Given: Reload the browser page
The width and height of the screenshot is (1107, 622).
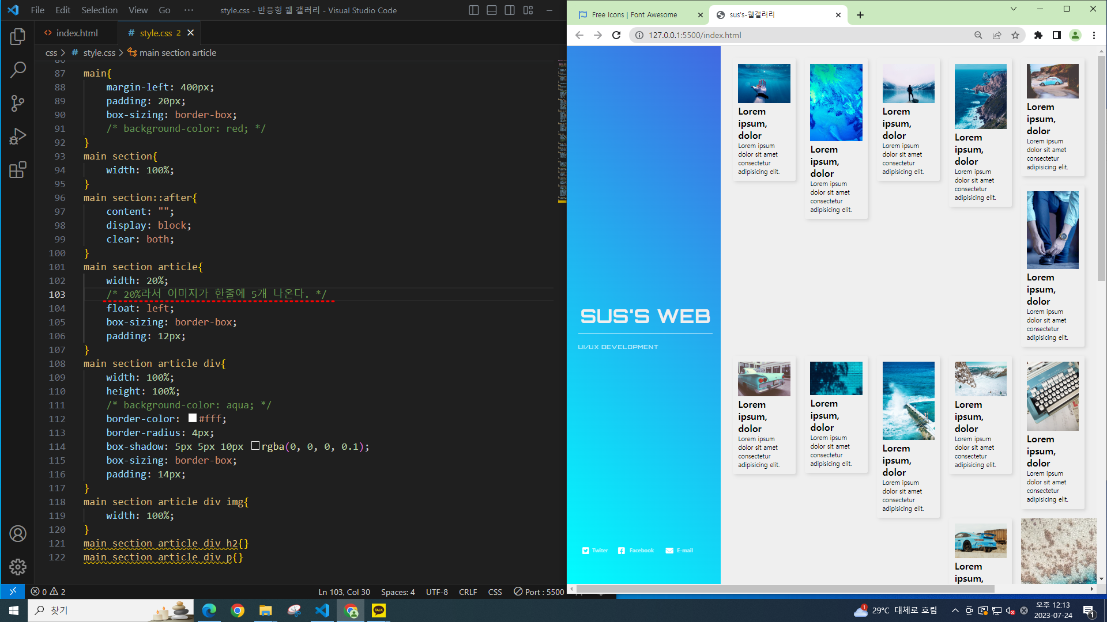Looking at the screenshot, I should point(616,35).
